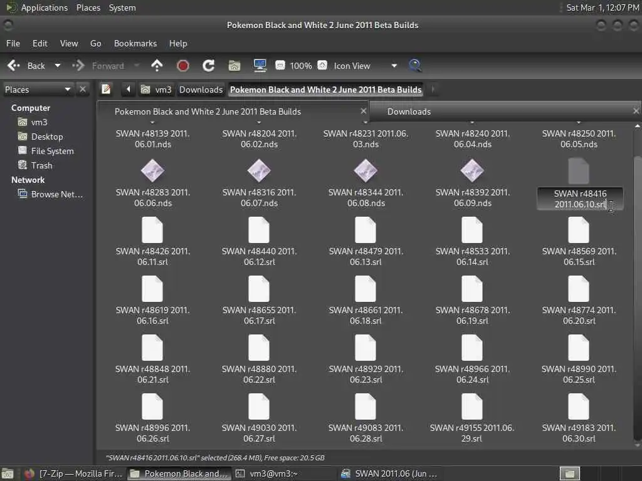Select vm3 in the Places sidebar
The width and height of the screenshot is (642, 481).
(39, 122)
